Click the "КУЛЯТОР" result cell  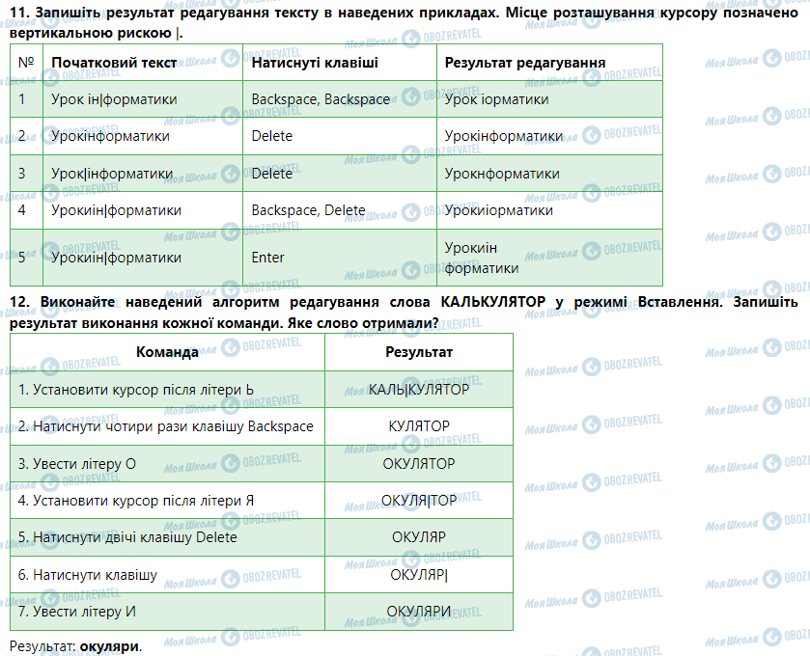pyautogui.click(x=418, y=426)
